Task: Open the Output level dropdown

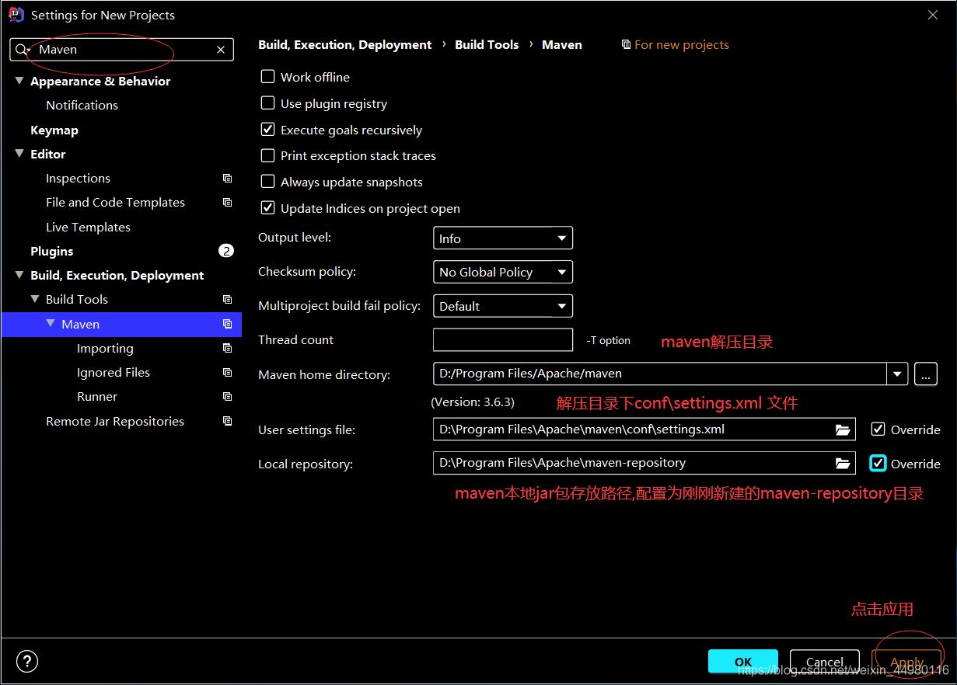Action: tap(503, 238)
